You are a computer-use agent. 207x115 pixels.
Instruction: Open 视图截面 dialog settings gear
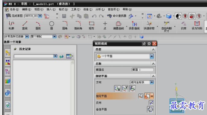pos(149,44)
